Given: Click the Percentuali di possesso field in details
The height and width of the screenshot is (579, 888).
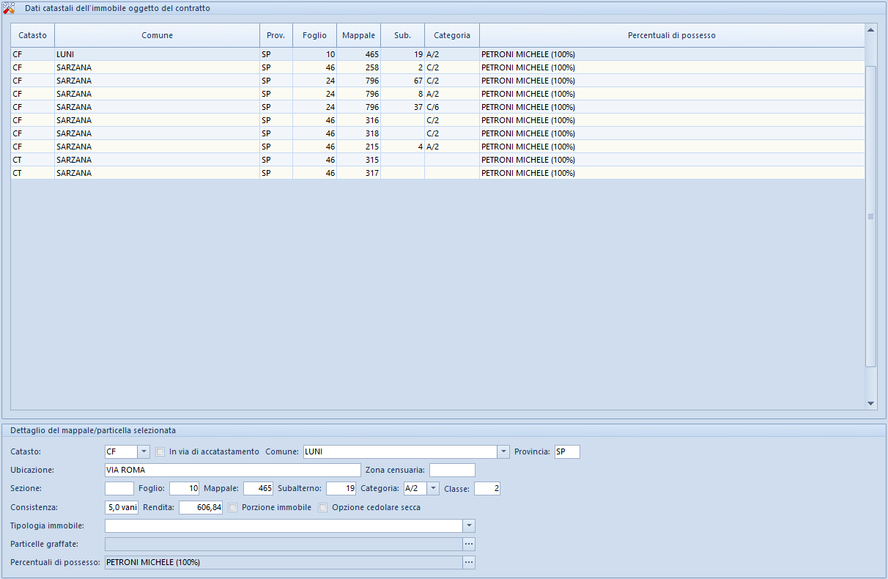Looking at the screenshot, I should point(284,563).
